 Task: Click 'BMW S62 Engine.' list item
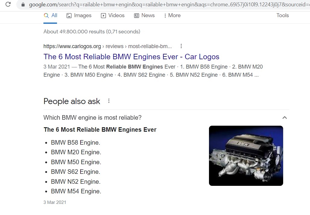coord(75,172)
